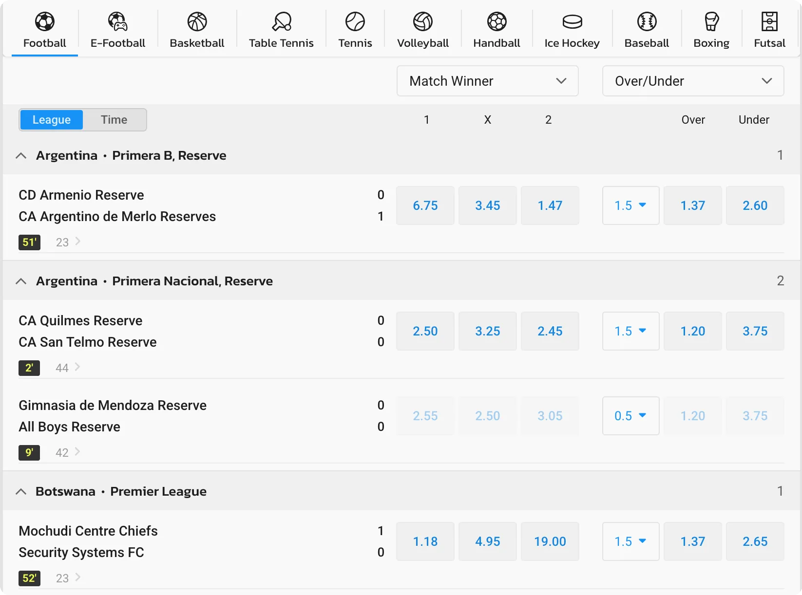The width and height of the screenshot is (802, 595).
Task: Switch to the E-Football tab label
Action: pos(118,43)
